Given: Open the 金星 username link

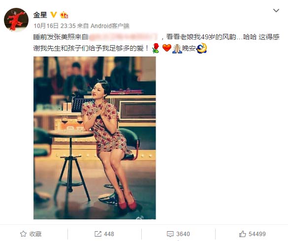Looking at the screenshot, I should pos(40,15).
